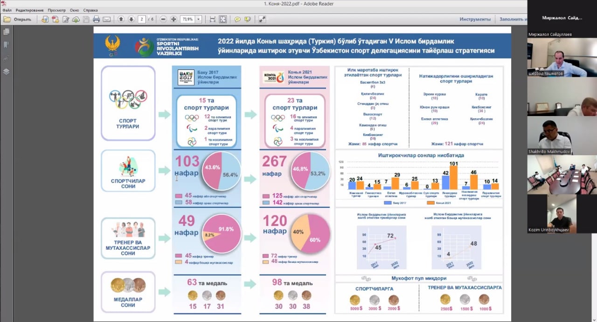Viewport: 597px width, 322px height.
Task: Toggle fit-to-width scrolling mode
Action: pyautogui.click(x=213, y=20)
